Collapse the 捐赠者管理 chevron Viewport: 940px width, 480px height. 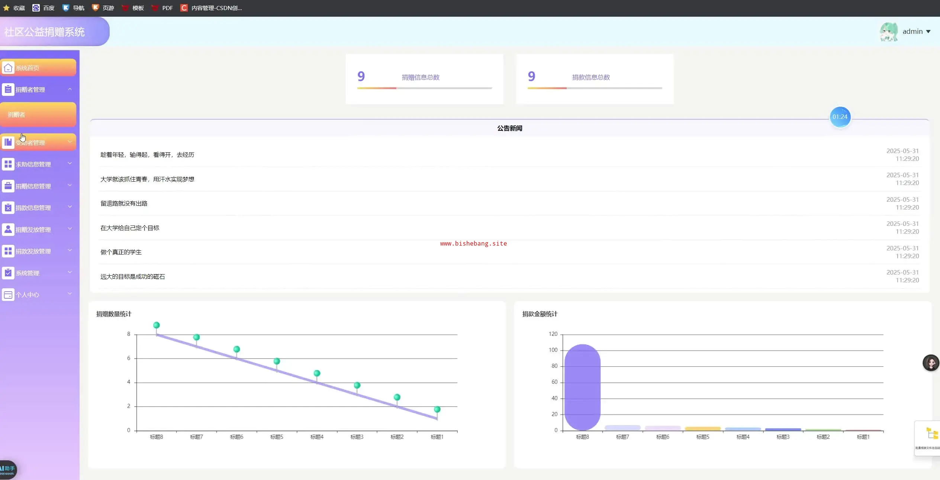click(70, 89)
